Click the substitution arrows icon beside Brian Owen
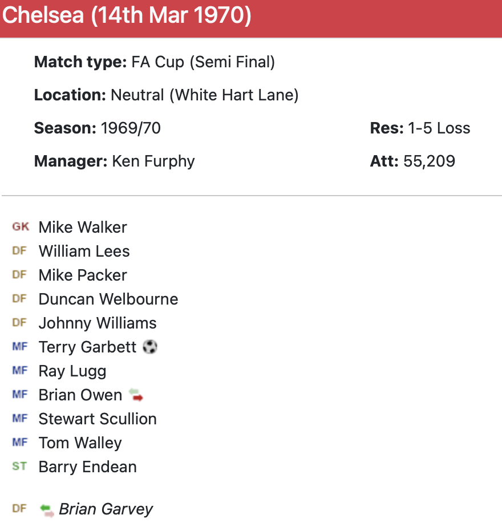Viewport: 502px width, 527px height. 136,395
